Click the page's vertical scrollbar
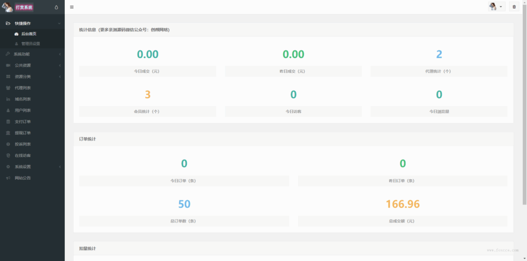Screen dimensions: 527x261 tap(524, 103)
